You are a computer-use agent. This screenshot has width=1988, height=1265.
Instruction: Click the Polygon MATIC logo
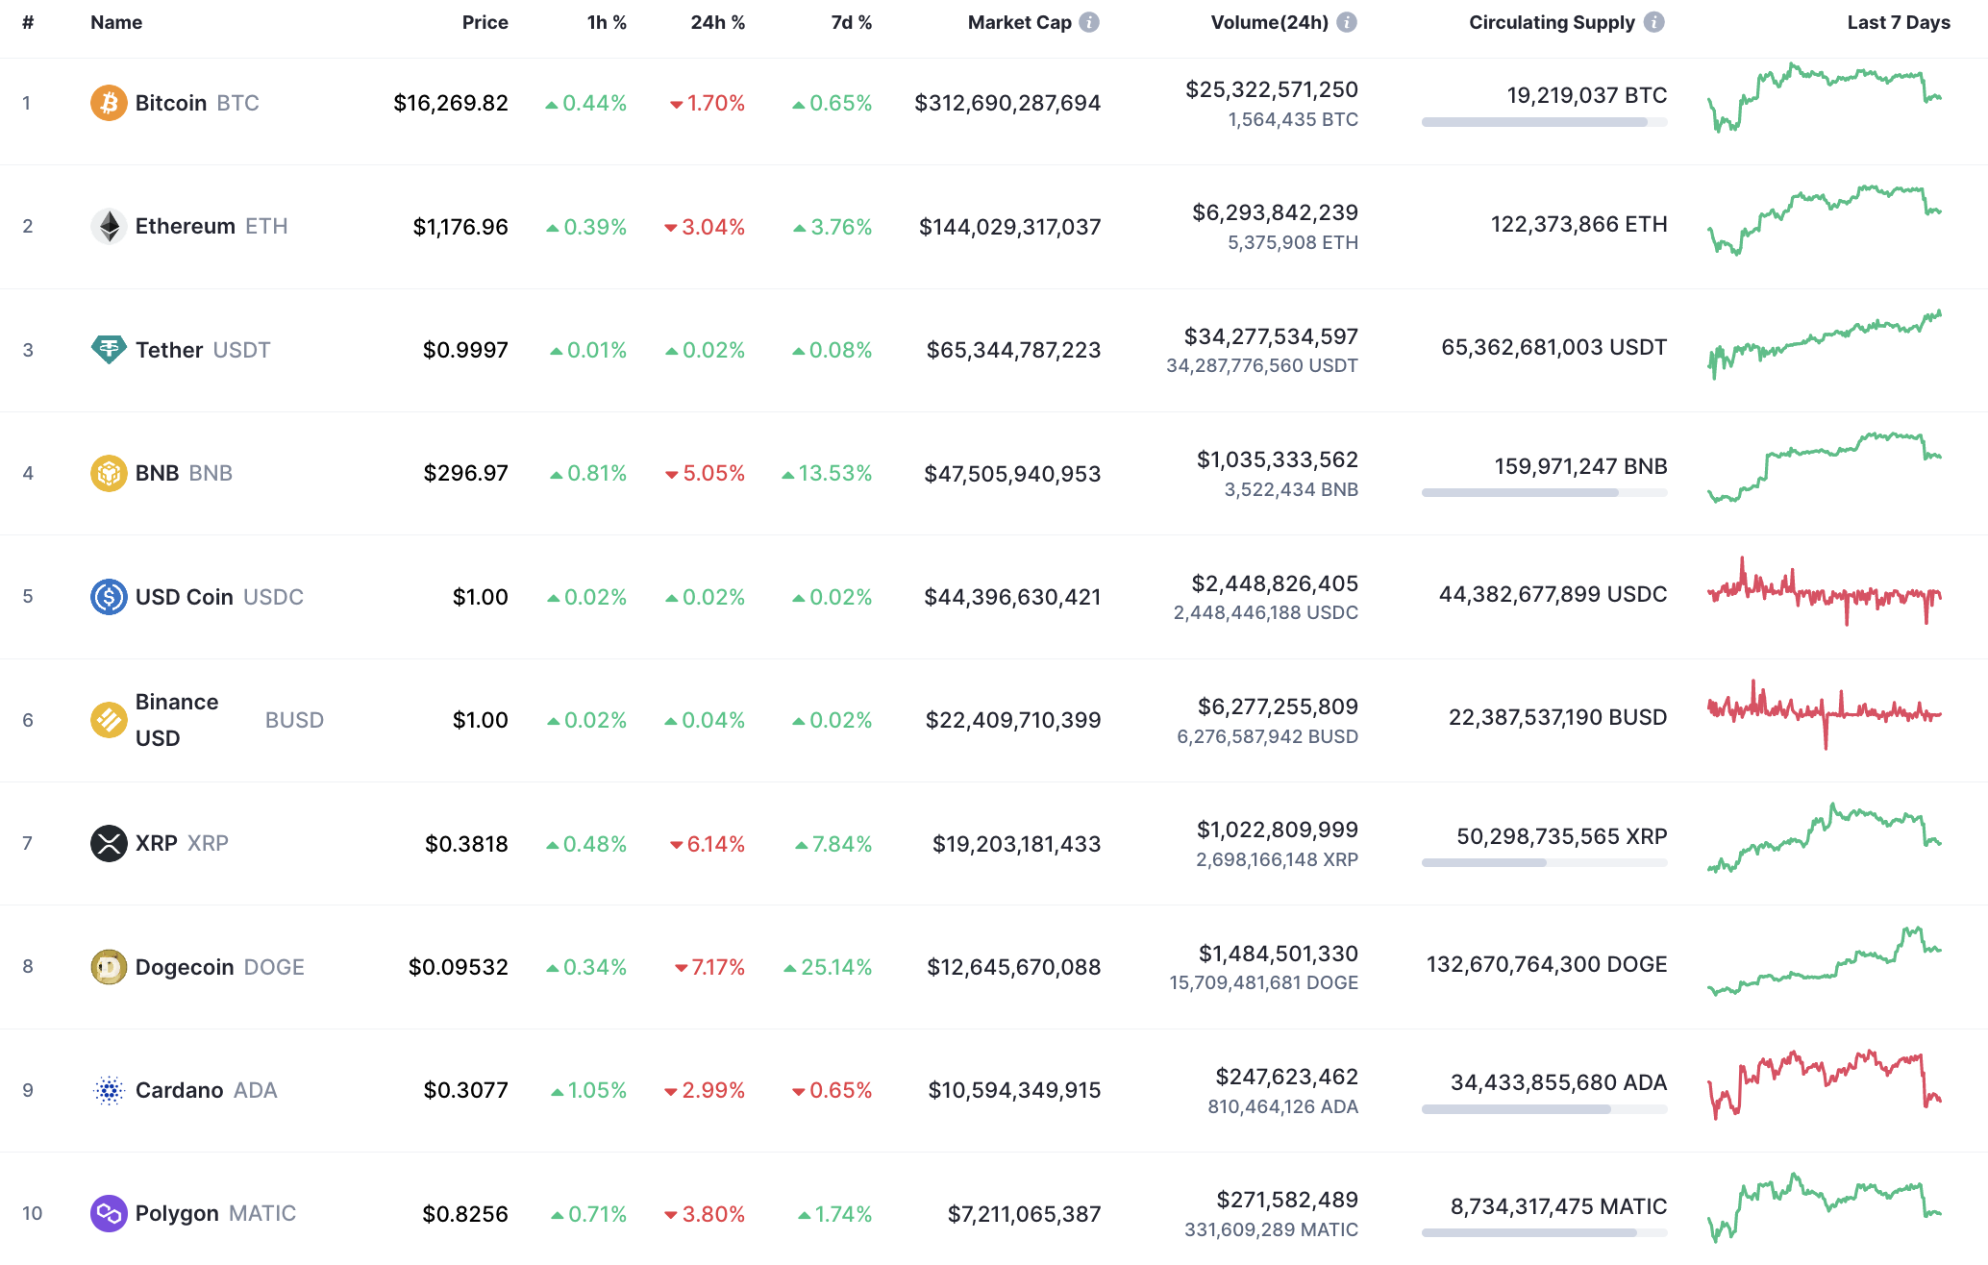click(x=109, y=1213)
